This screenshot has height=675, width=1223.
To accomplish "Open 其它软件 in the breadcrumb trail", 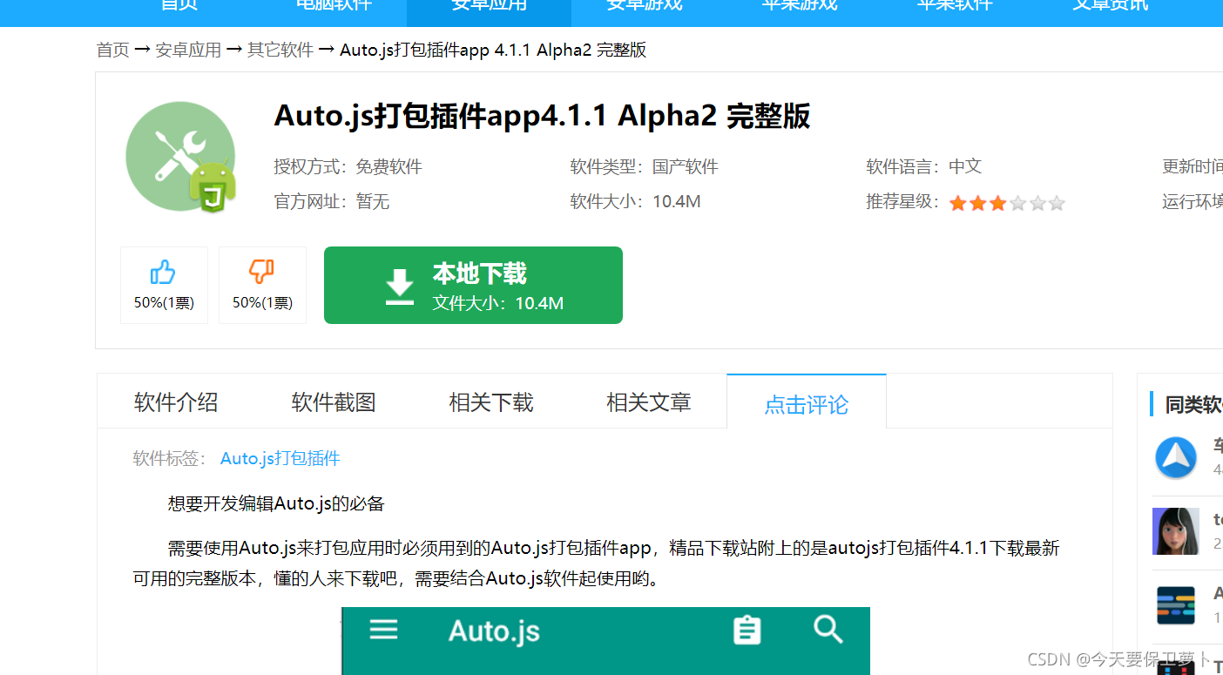I will pyautogui.click(x=280, y=50).
